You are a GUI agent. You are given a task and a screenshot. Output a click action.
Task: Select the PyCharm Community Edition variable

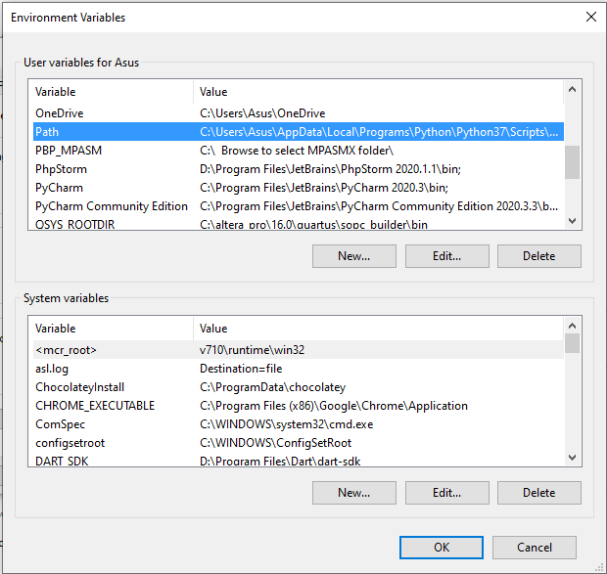point(111,206)
